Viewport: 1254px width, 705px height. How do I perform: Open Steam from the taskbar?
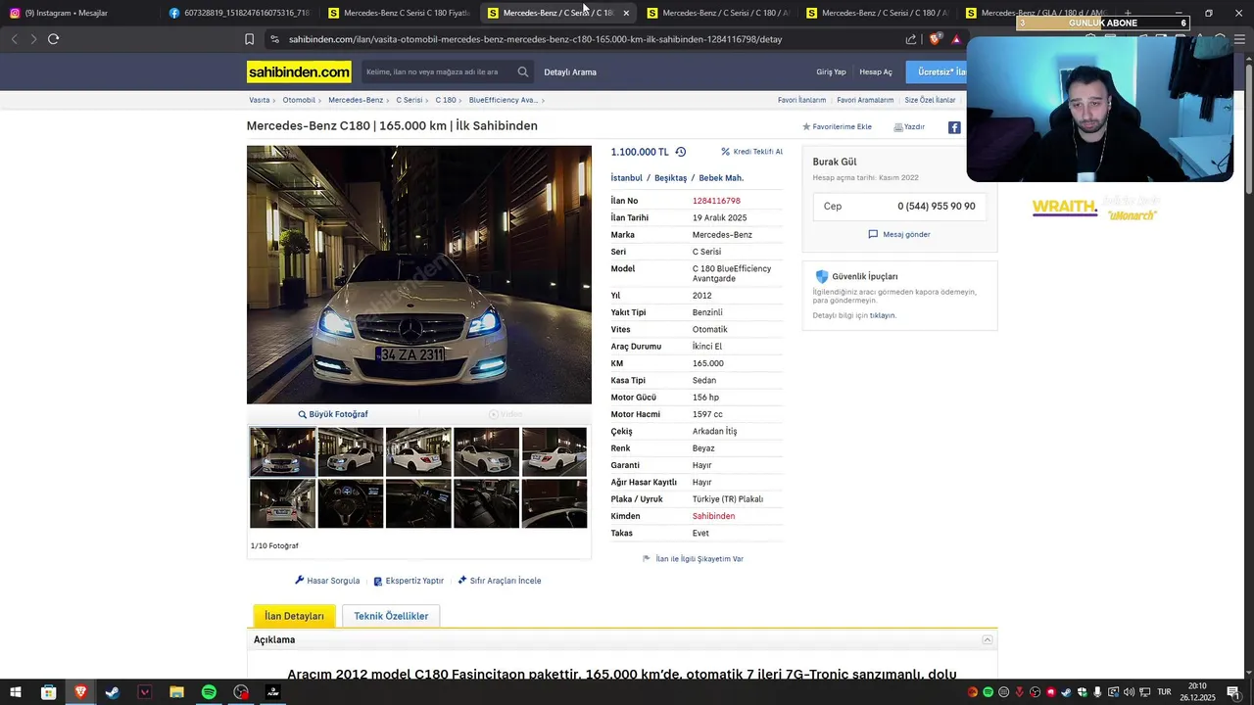point(113,692)
